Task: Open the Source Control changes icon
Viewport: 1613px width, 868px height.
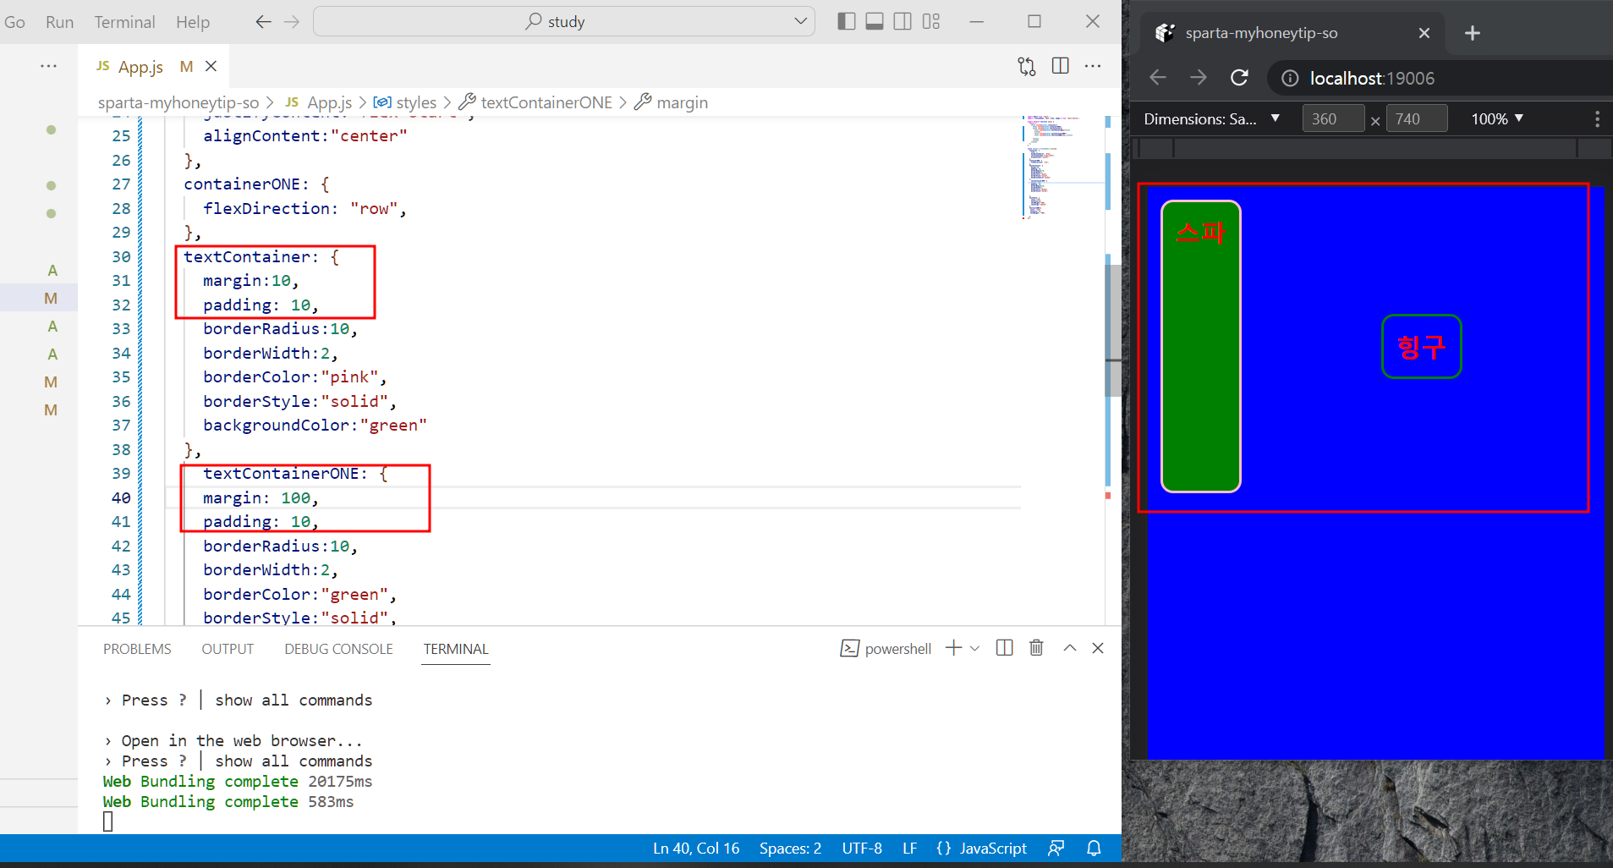Action: 1027,66
